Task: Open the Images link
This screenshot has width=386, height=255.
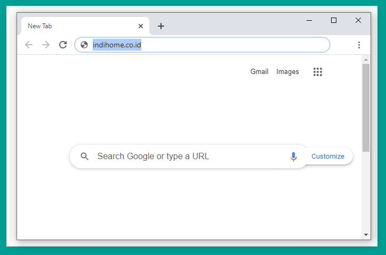Action: (x=287, y=71)
